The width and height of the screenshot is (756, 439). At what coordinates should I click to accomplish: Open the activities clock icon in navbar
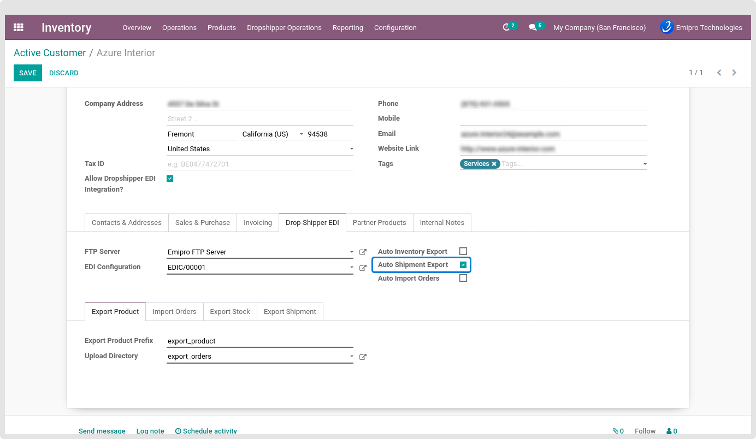pos(506,27)
